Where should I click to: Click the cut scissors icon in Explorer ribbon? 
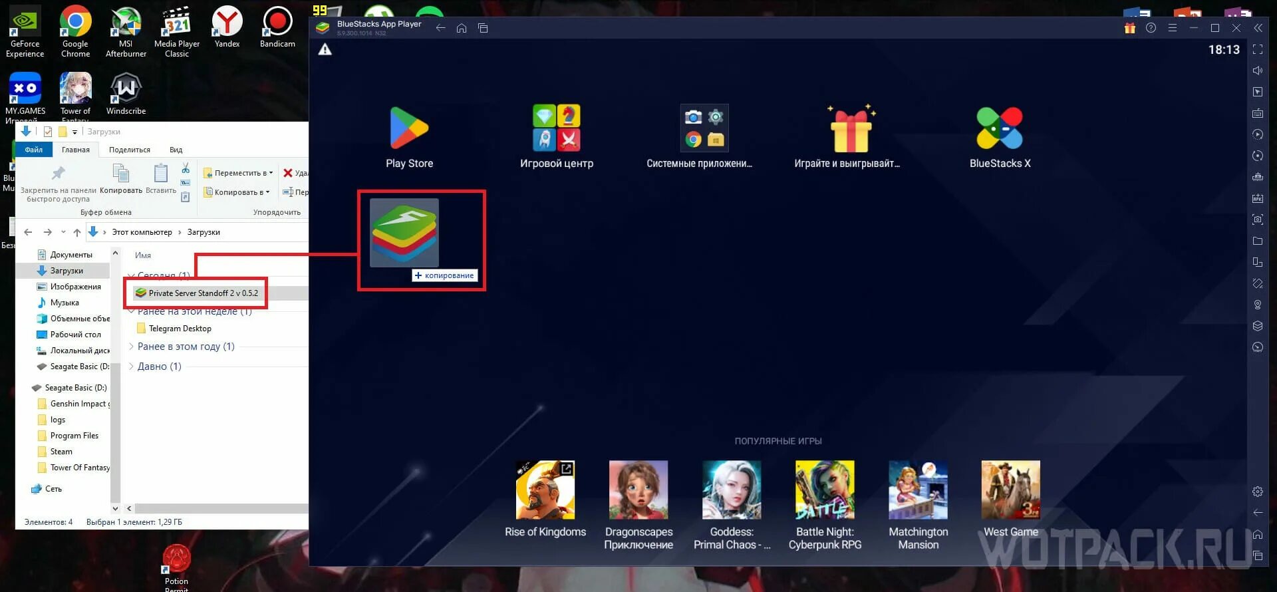click(186, 168)
